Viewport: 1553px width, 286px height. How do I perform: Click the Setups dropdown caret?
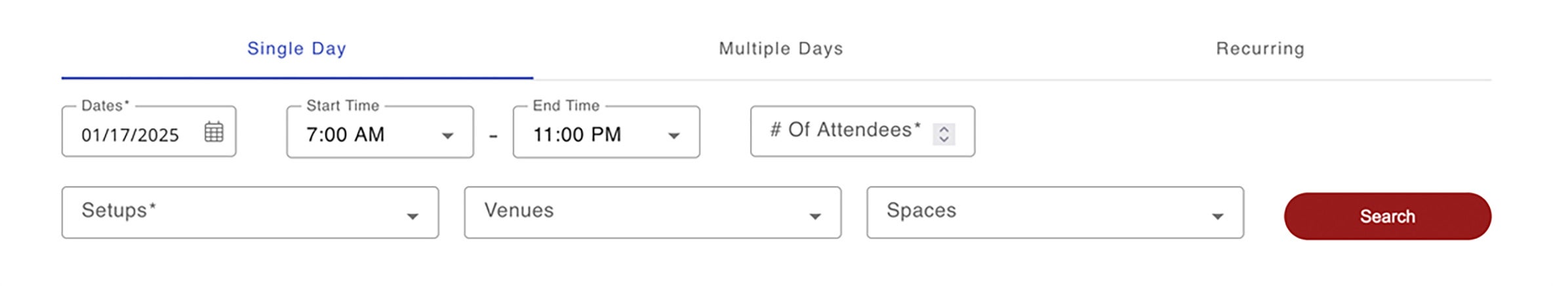(413, 216)
